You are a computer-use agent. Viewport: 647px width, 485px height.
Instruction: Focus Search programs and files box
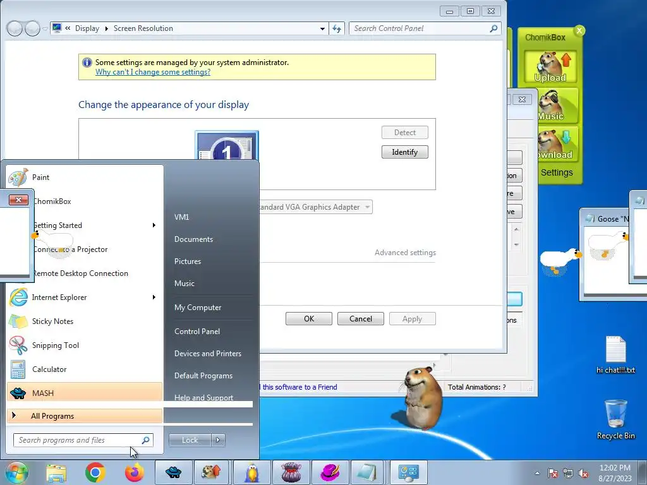pos(83,440)
